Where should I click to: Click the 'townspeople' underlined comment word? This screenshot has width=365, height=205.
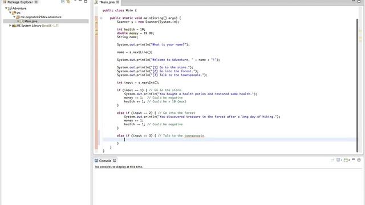pos(194,136)
